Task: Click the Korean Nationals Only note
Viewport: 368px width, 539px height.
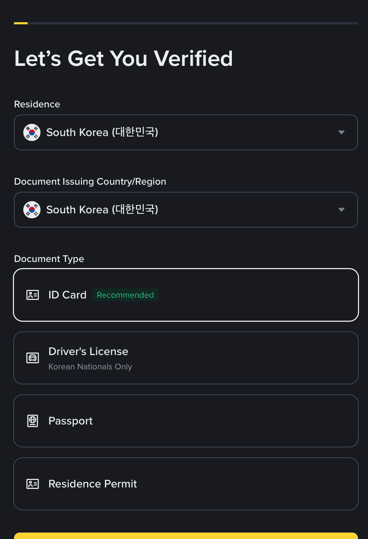Action: 90,367
